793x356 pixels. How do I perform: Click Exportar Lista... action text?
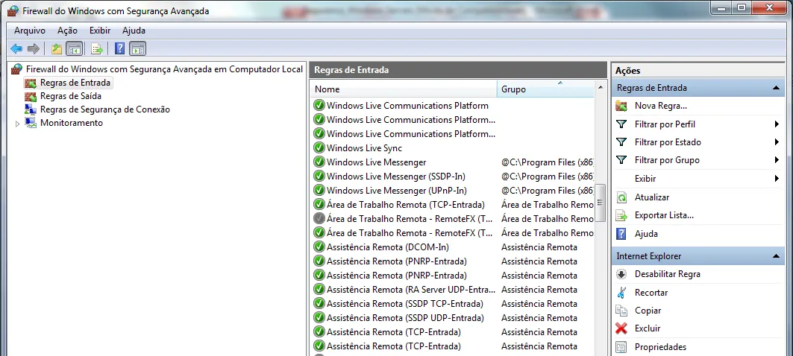[x=664, y=216]
